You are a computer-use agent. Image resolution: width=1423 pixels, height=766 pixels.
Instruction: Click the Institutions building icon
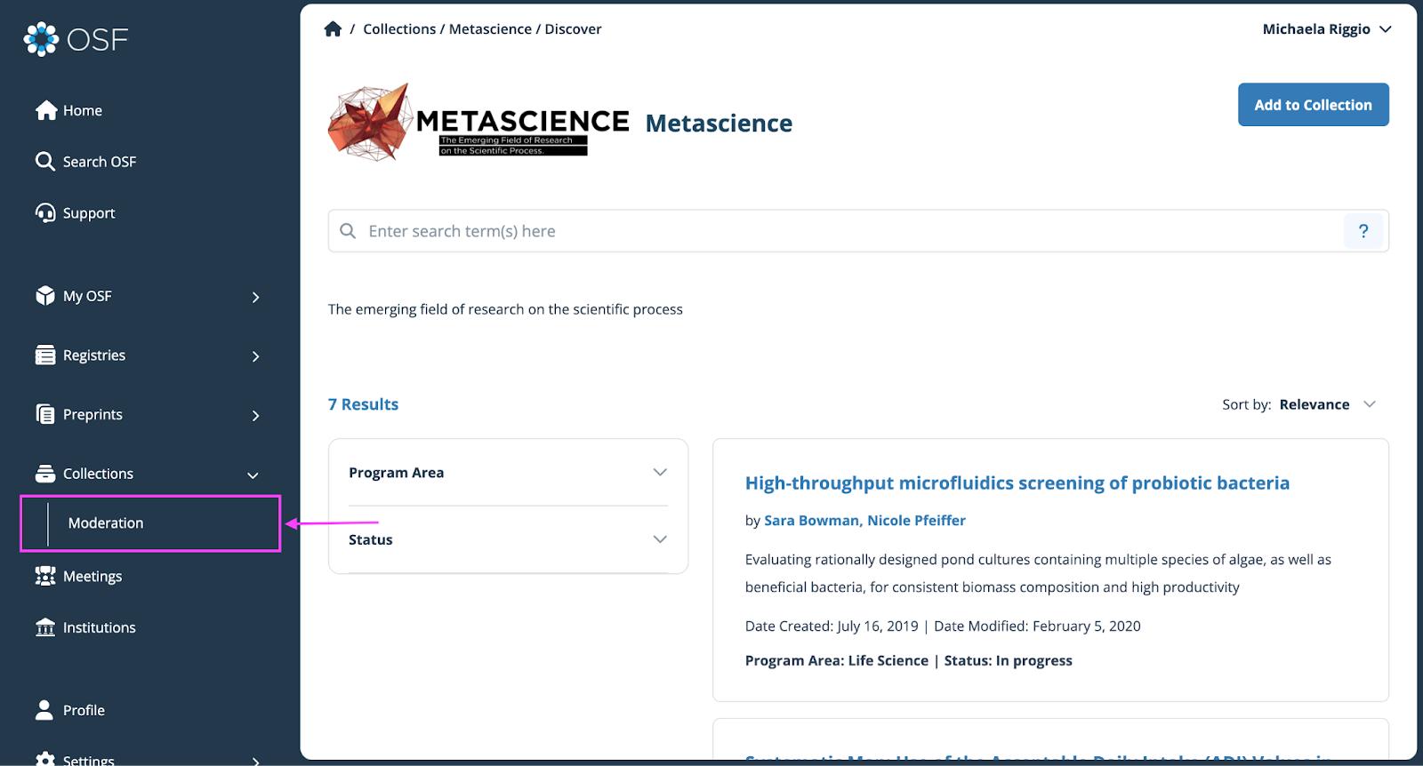point(45,627)
